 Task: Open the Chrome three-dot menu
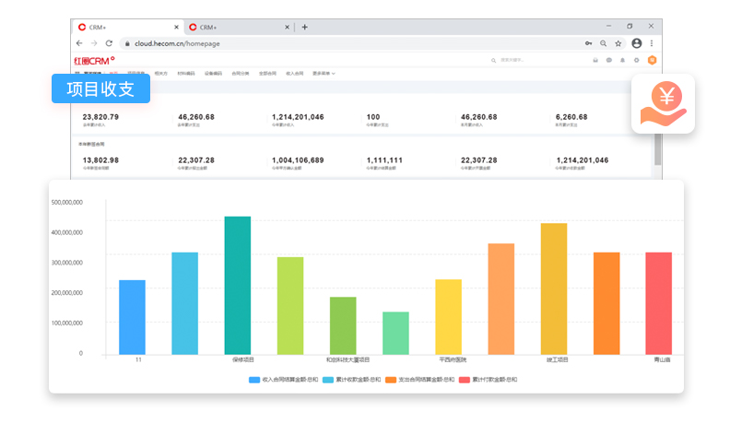pos(652,43)
